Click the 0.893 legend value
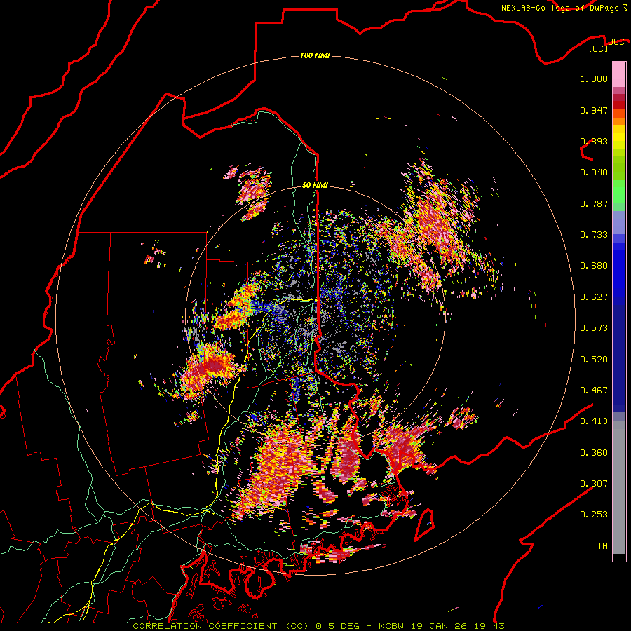 (594, 141)
